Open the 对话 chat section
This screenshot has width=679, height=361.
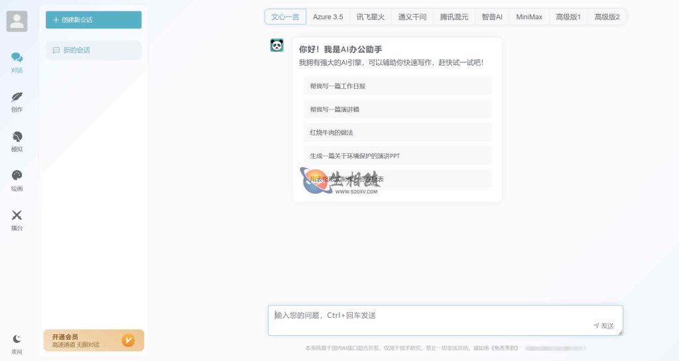[x=17, y=62]
